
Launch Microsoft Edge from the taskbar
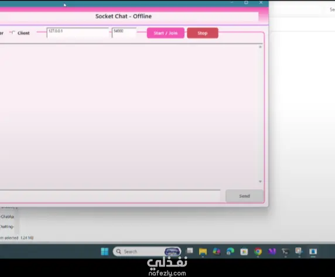230,251
